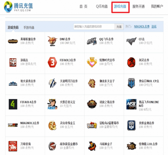Open the 战争雷霆金鹰币 title

pos(69,144)
